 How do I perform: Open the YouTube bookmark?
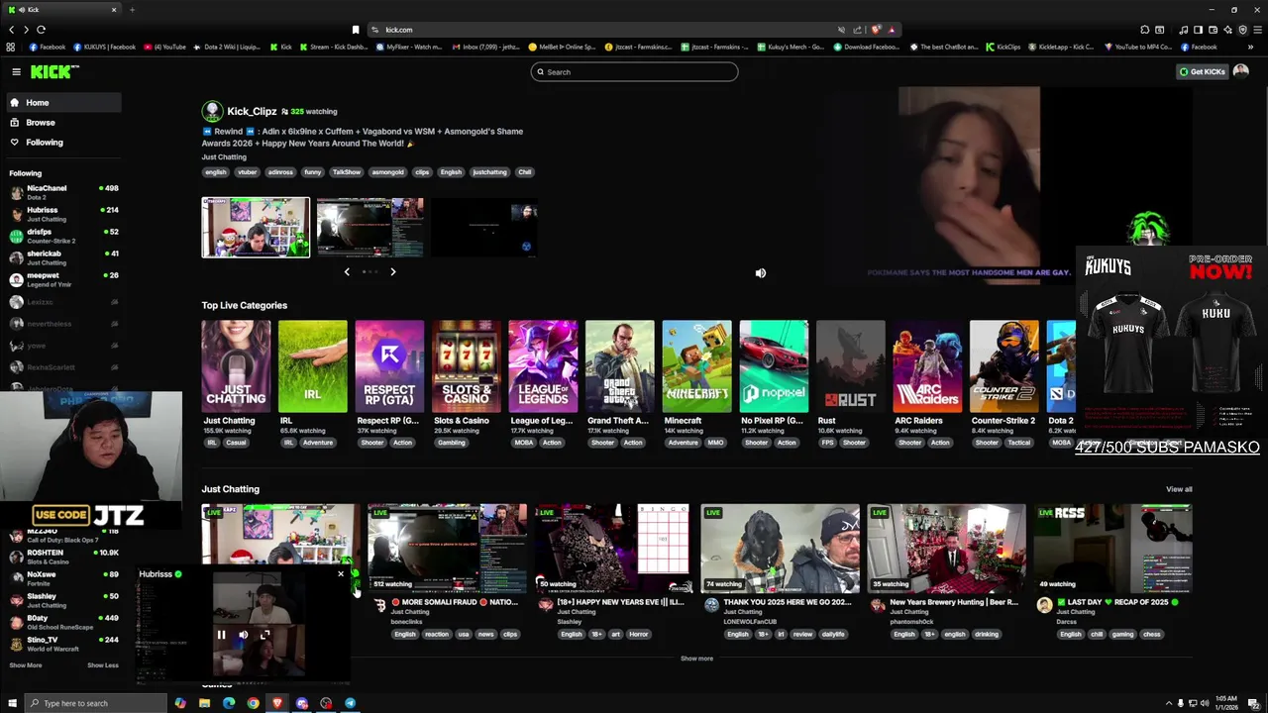pyautogui.click(x=164, y=47)
